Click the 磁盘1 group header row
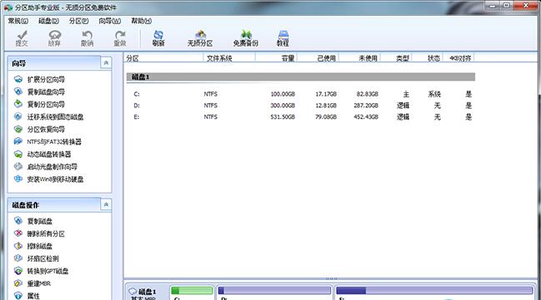The height and width of the screenshot is (300, 541). pyautogui.click(x=301, y=76)
